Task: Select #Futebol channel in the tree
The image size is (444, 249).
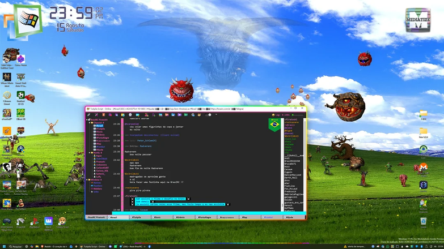Action: click(x=100, y=147)
